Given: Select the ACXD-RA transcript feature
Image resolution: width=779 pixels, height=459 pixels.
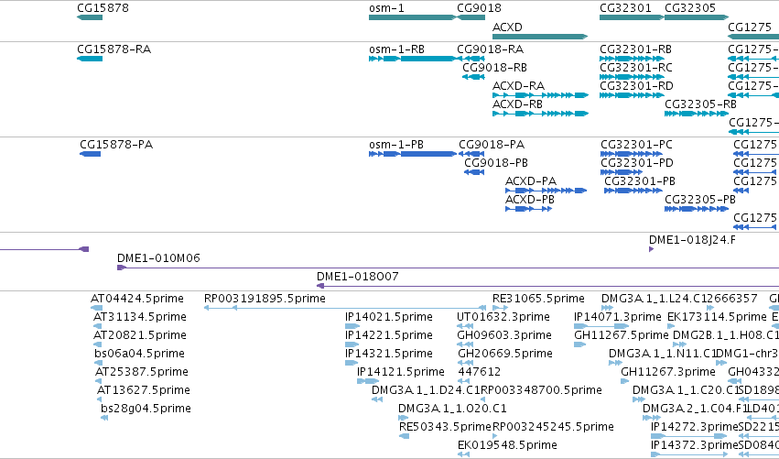Looking at the screenshot, I should pos(540,95).
